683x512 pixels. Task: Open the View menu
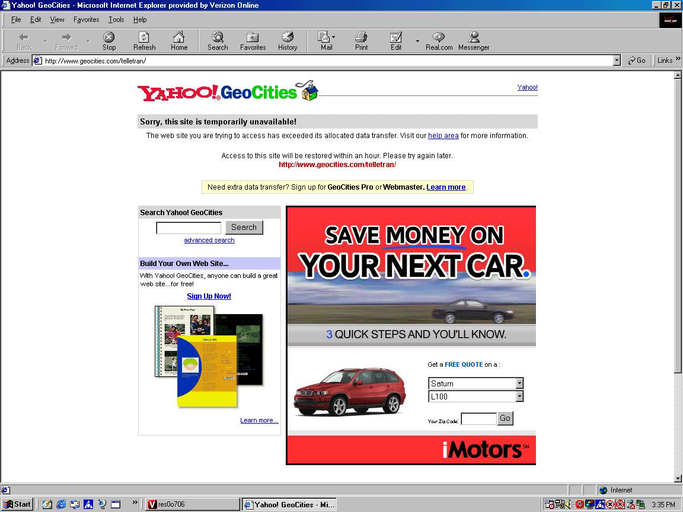57,20
